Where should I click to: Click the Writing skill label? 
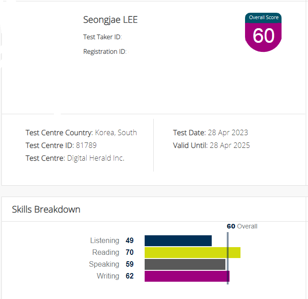108,276
